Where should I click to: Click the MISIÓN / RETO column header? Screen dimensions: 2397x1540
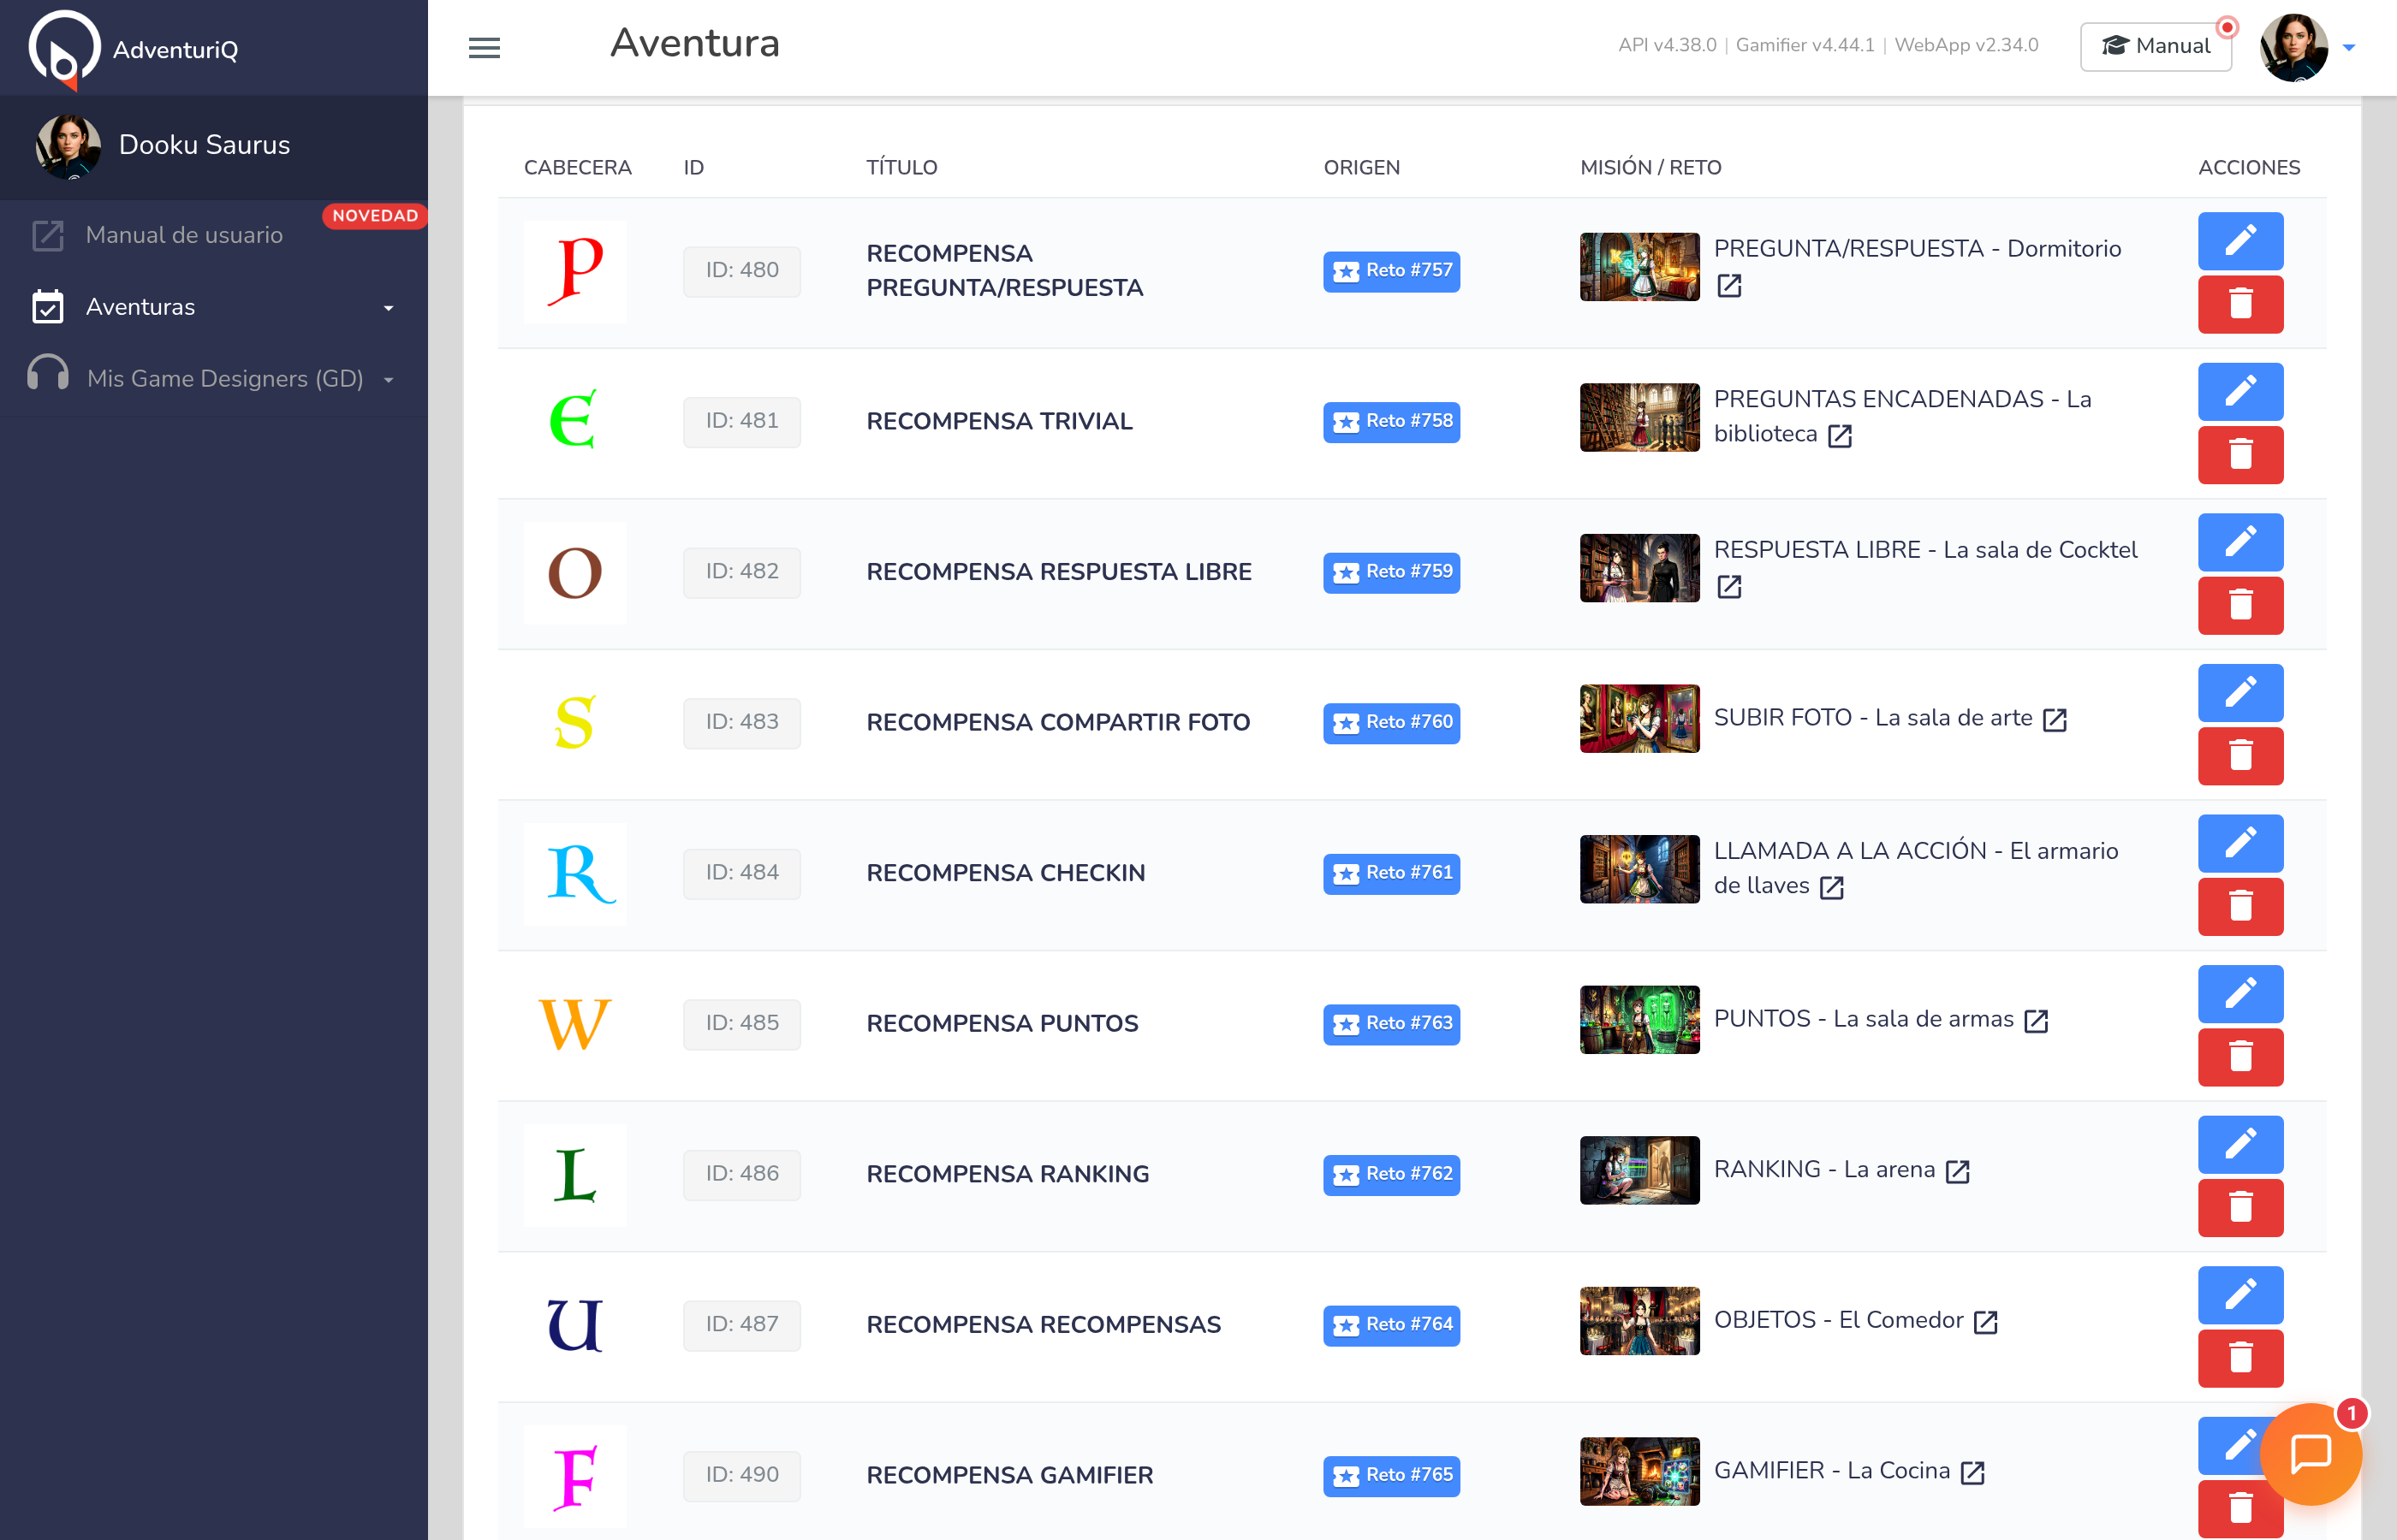pyautogui.click(x=1650, y=167)
